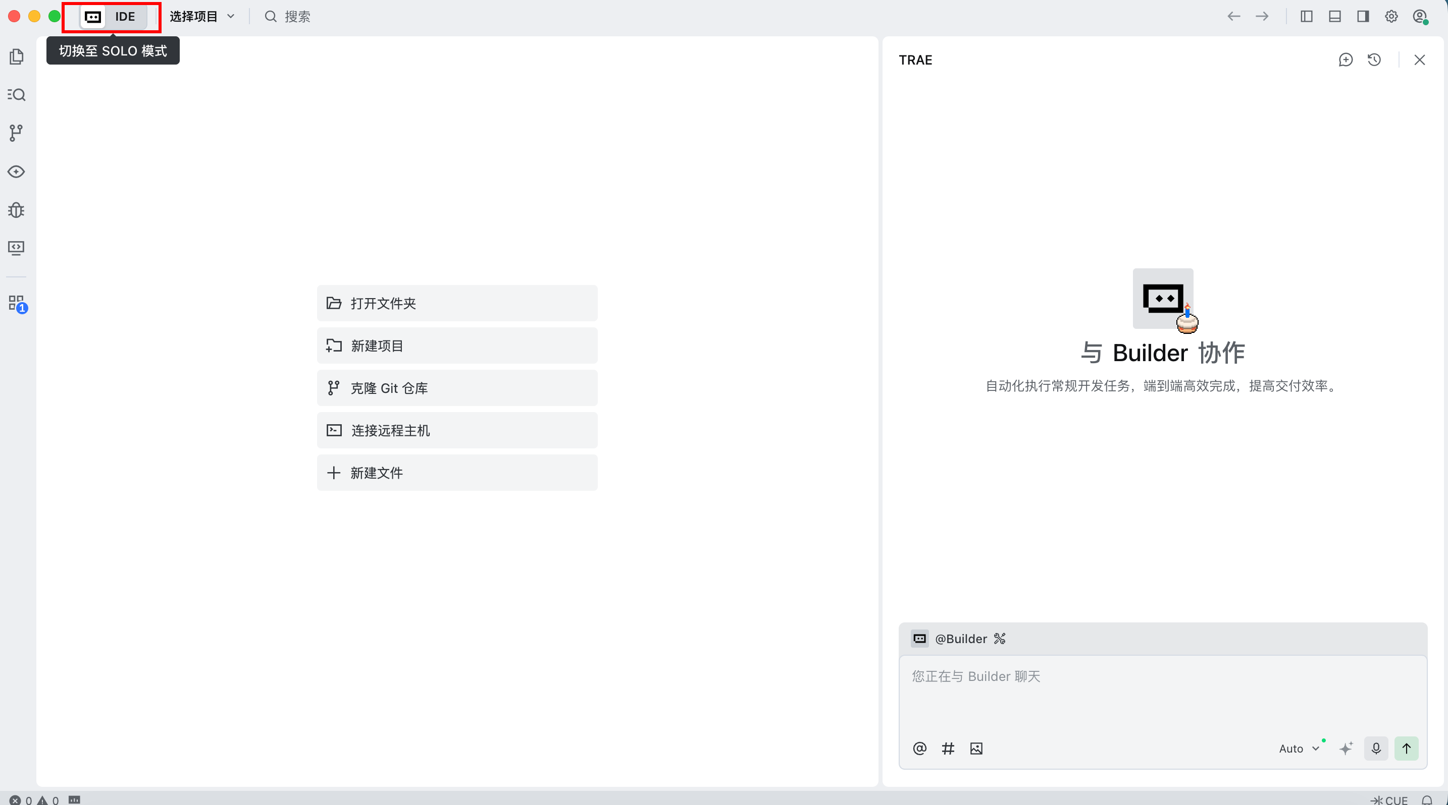Click 克隆 Git 仓库 button

tap(456, 388)
